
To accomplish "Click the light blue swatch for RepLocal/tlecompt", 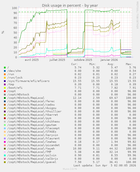I will (5, 128).
